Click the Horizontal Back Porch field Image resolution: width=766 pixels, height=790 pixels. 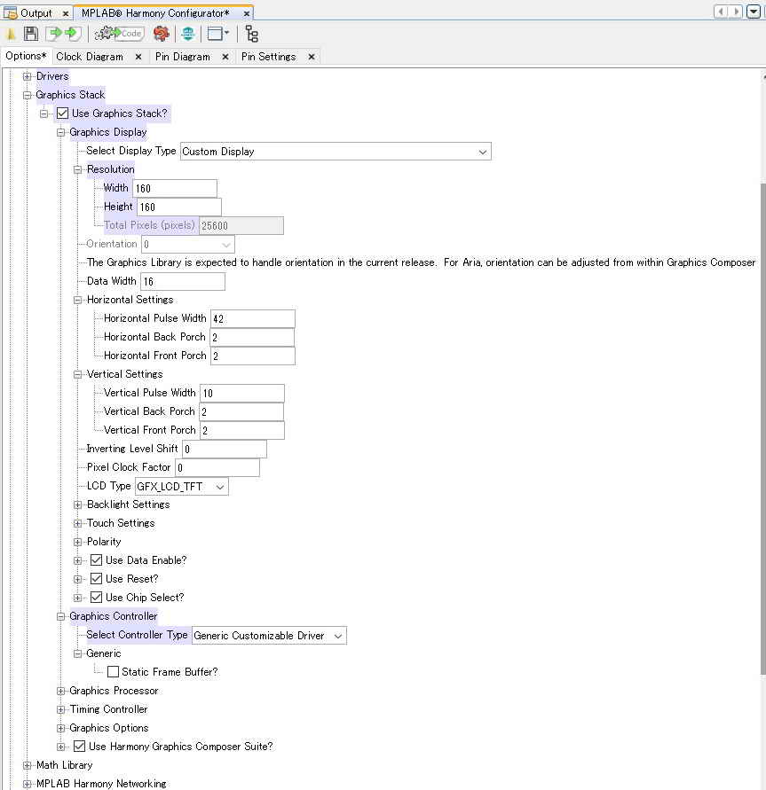[252, 338]
